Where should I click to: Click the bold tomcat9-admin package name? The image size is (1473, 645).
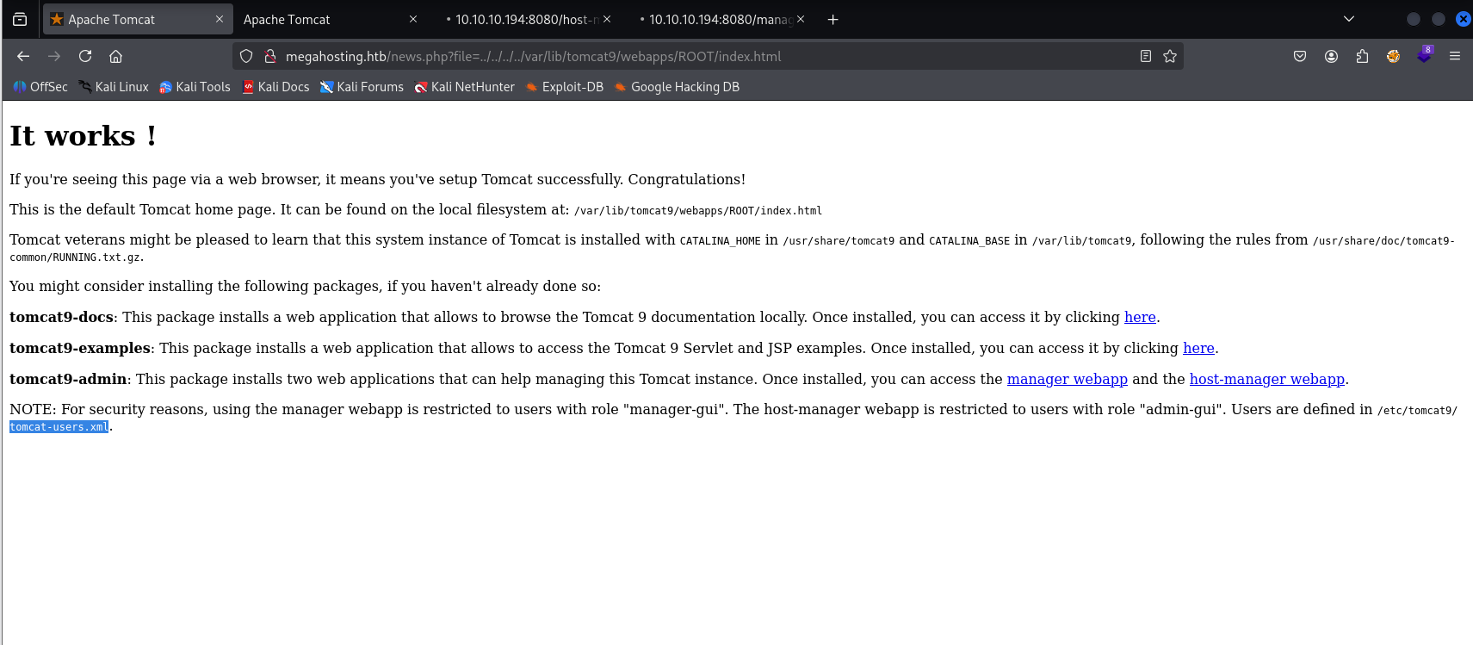point(68,379)
